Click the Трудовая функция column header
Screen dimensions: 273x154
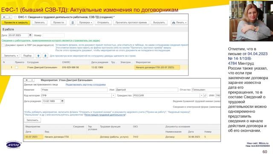pyautogui.click(x=110, y=127)
